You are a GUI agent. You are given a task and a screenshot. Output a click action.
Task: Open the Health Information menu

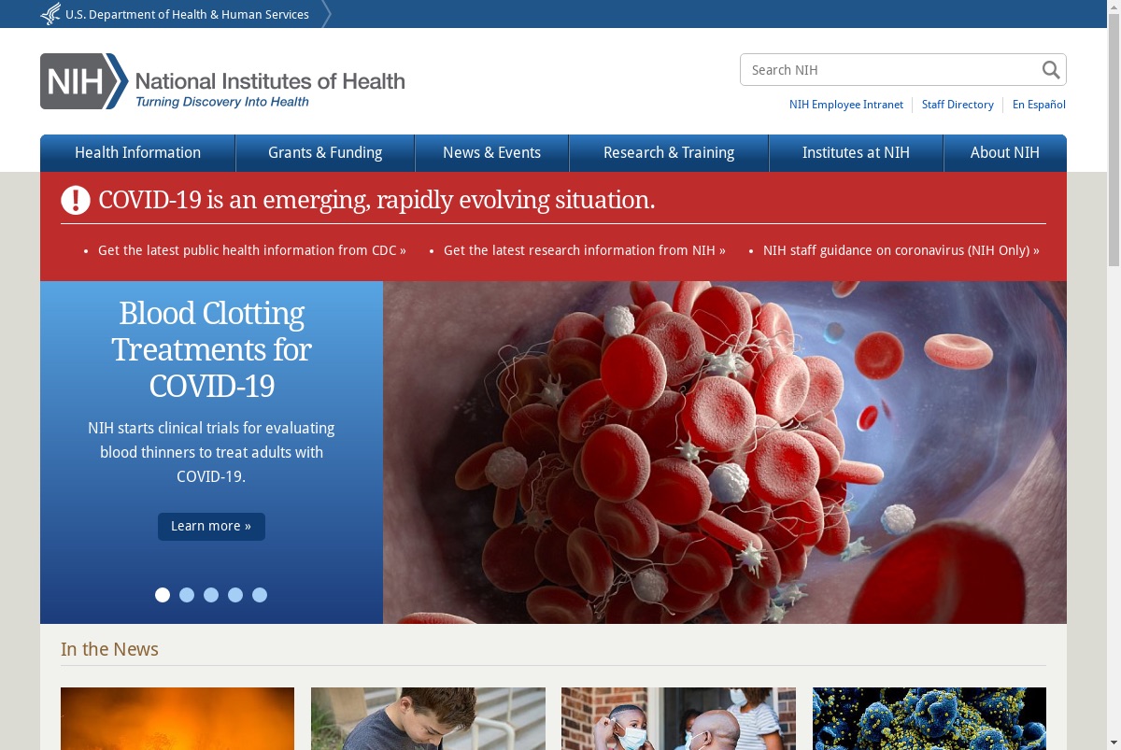[138, 153]
